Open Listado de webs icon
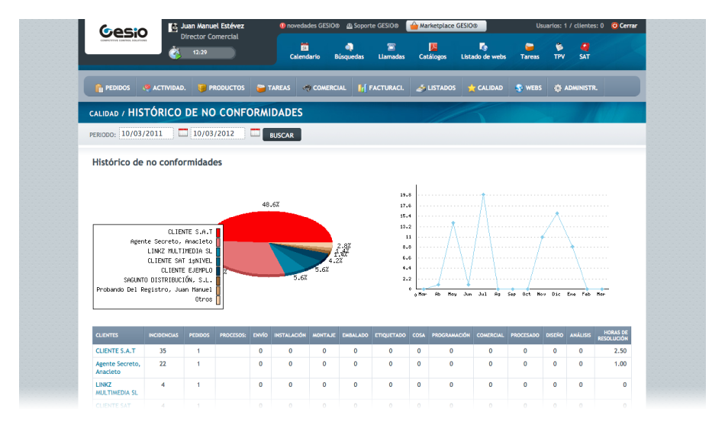Screen dimensions: 725x428 click(x=483, y=47)
